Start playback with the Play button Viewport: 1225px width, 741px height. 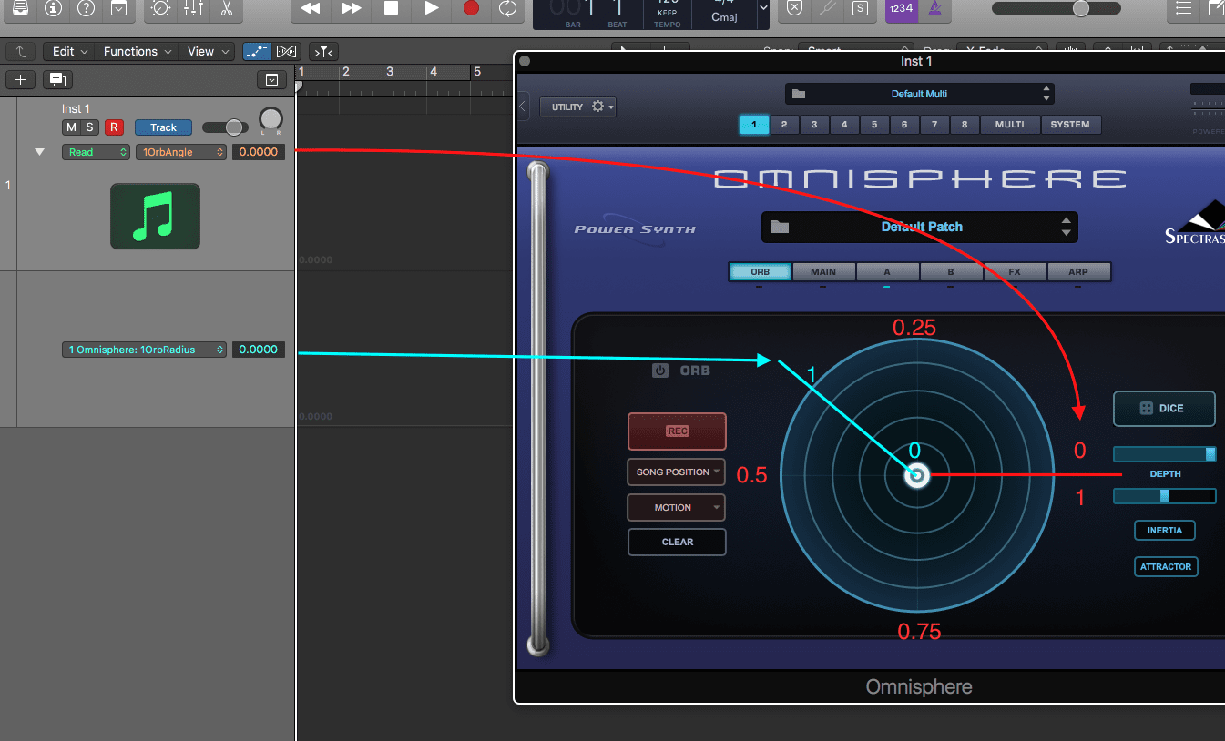432,9
